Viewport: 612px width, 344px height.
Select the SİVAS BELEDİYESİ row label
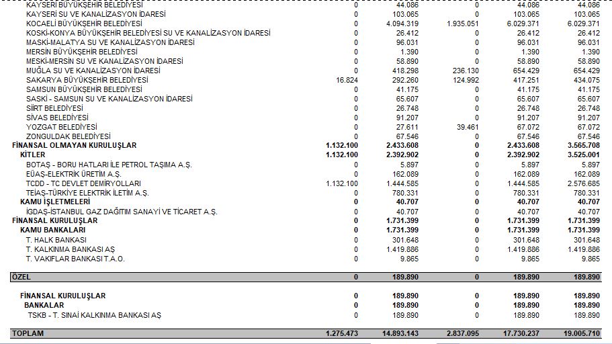[57, 118]
